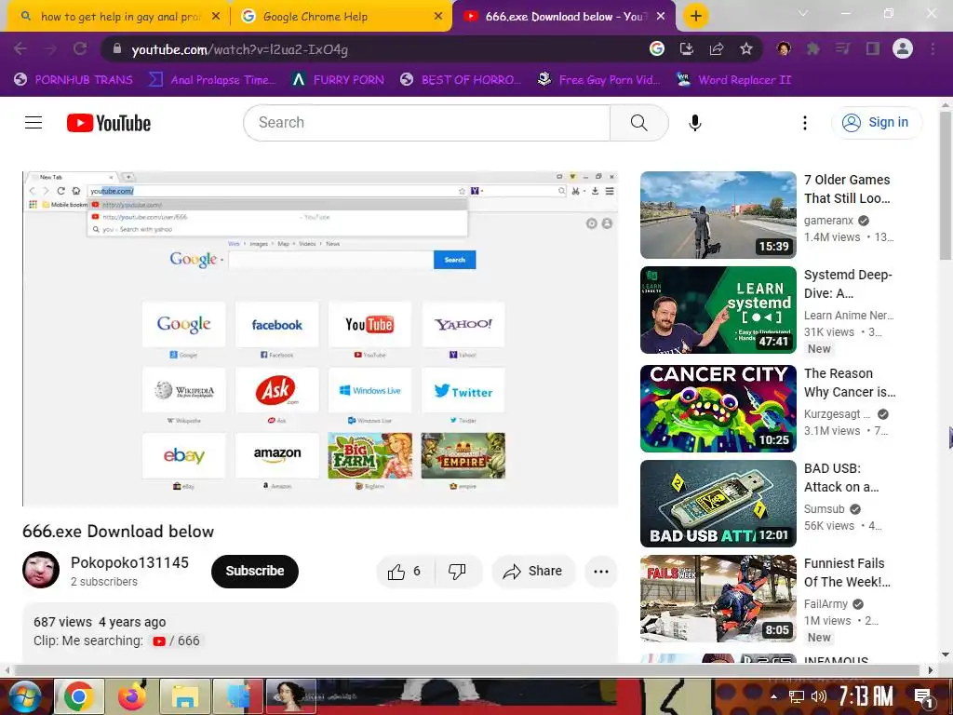Share this page from address bar icon
This screenshot has width=953, height=715.
point(717,48)
